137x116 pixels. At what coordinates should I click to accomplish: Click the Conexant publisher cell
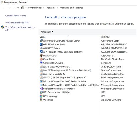click(106, 63)
